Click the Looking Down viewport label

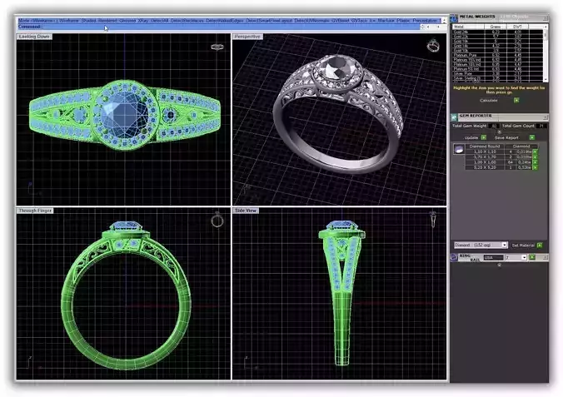tap(34, 37)
